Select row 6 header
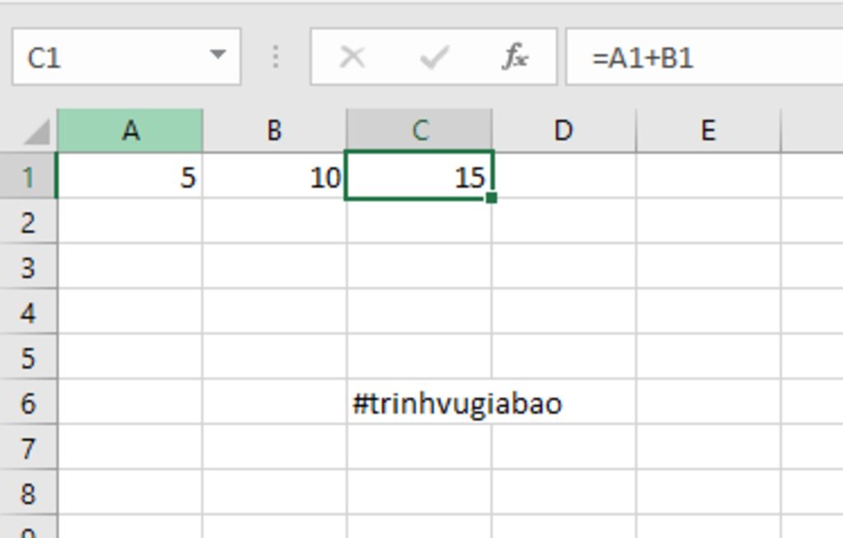The image size is (843, 538). click(28, 404)
